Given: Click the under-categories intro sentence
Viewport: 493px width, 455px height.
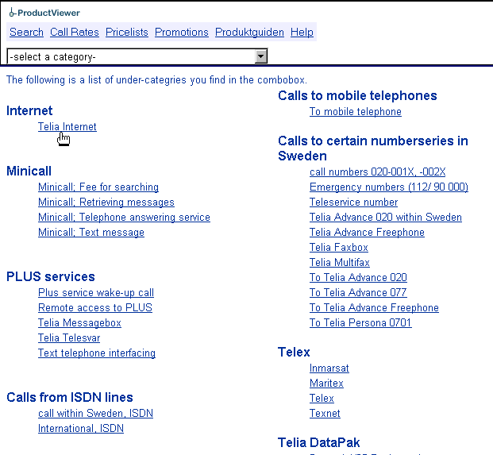Looking at the screenshot, I should [156, 80].
